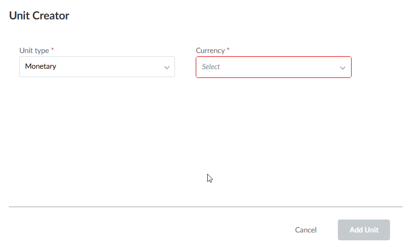Click the divider line above Cancel
The width and height of the screenshot is (408, 250).
pyautogui.click(x=205, y=207)
